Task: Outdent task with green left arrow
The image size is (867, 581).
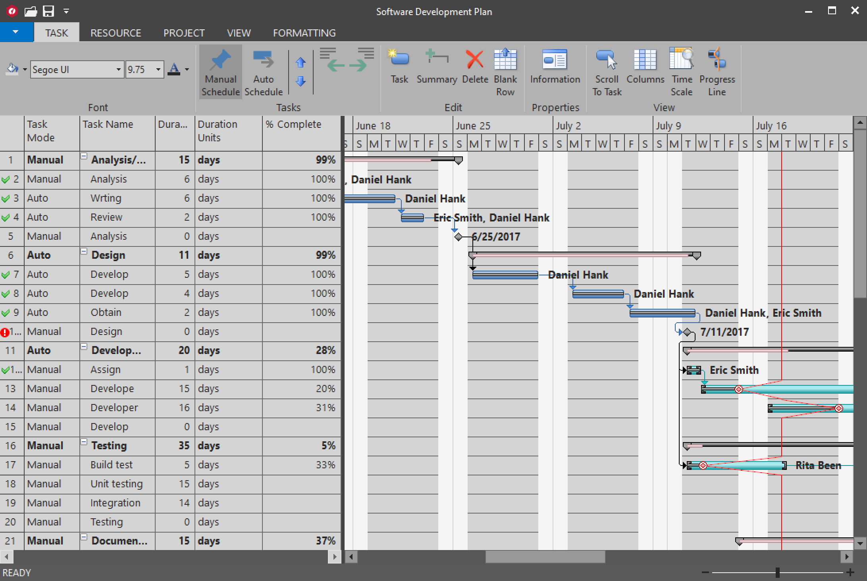Action: (336, 65)
